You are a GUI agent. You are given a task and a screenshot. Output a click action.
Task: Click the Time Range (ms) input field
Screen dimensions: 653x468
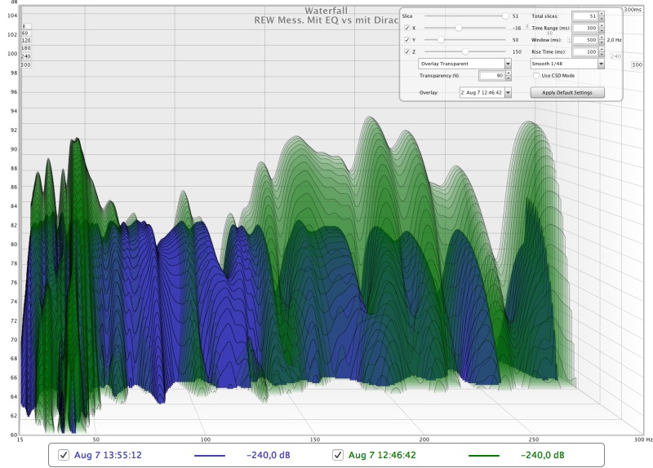pos(584,28)
